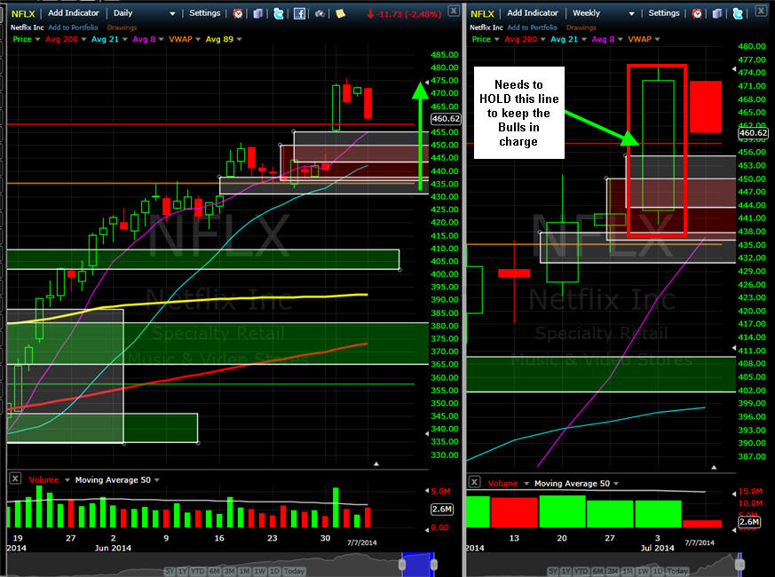
Task: Open the alarm clock alert icon in Weekly chart
Action: tap(697, 13)
